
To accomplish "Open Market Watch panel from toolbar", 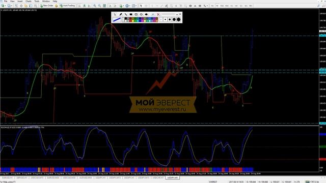I will tap(16, 6).
